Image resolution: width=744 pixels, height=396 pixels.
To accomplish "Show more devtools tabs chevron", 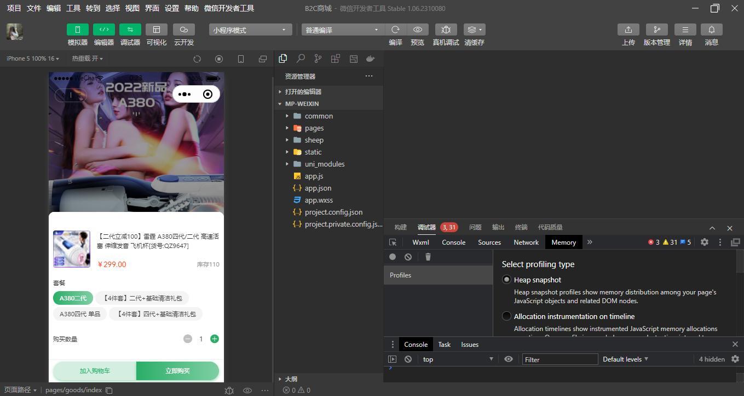I will (x=590, y=242).
